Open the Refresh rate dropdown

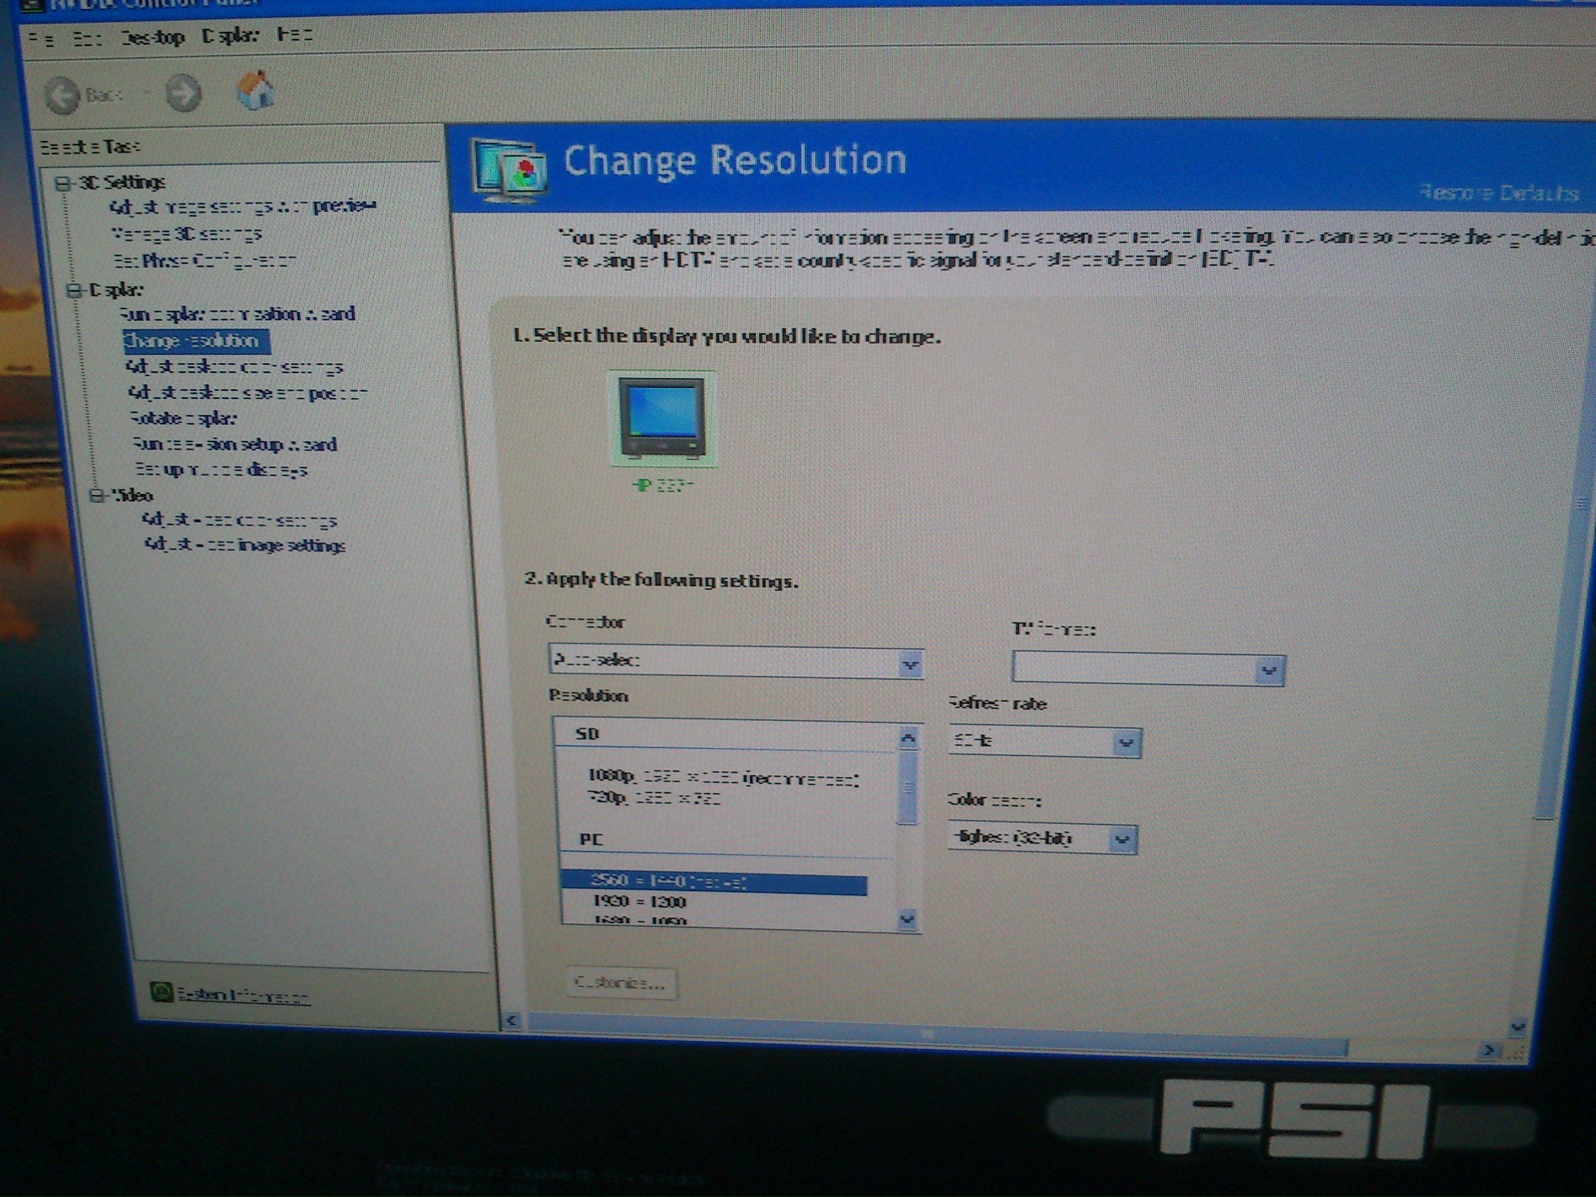(1045, 742)
